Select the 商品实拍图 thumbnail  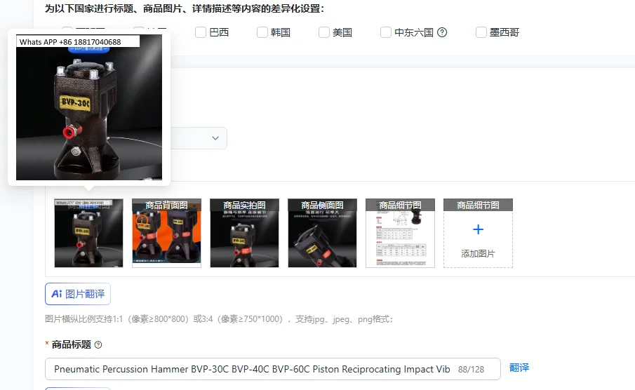(x=244, y=233)
